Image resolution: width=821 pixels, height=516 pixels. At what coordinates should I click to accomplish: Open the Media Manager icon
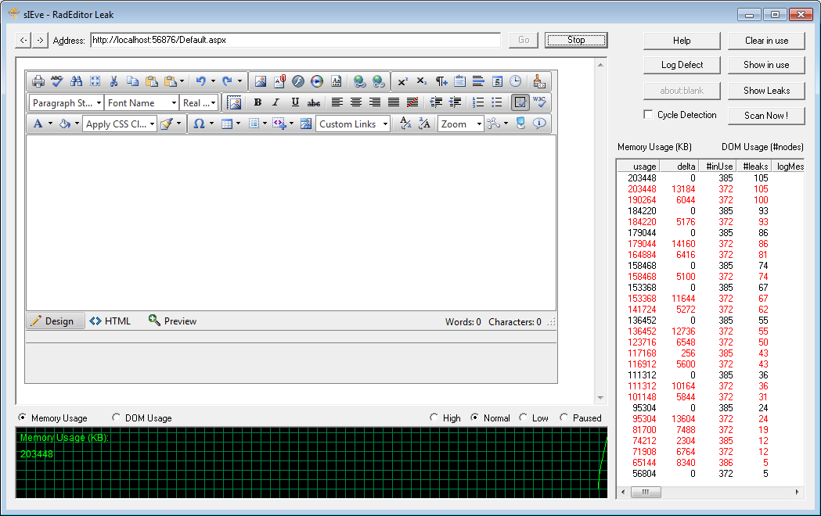pyautogui.click(x=317, y=81)
